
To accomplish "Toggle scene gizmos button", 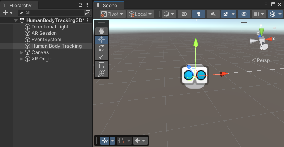I will [x=272, y=14].
